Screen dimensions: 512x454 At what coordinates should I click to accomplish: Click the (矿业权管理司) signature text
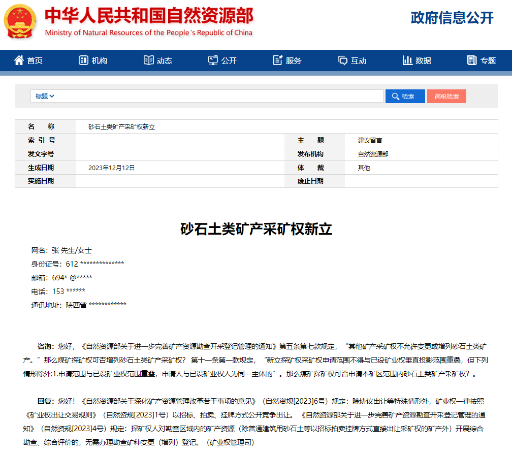(x=230, y=442)
